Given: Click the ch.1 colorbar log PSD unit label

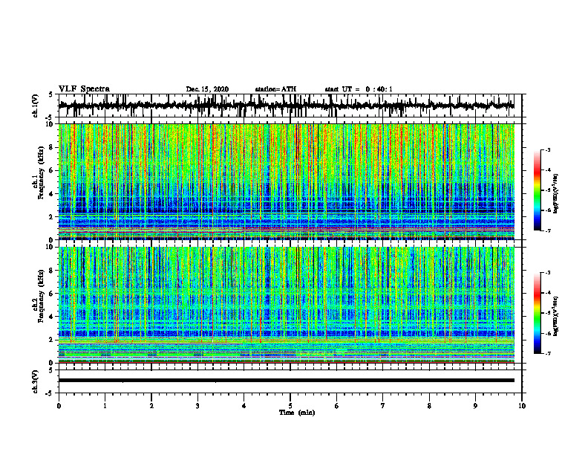Looking at the screenshot, I should pyautogui.click(x=555, y=194).
